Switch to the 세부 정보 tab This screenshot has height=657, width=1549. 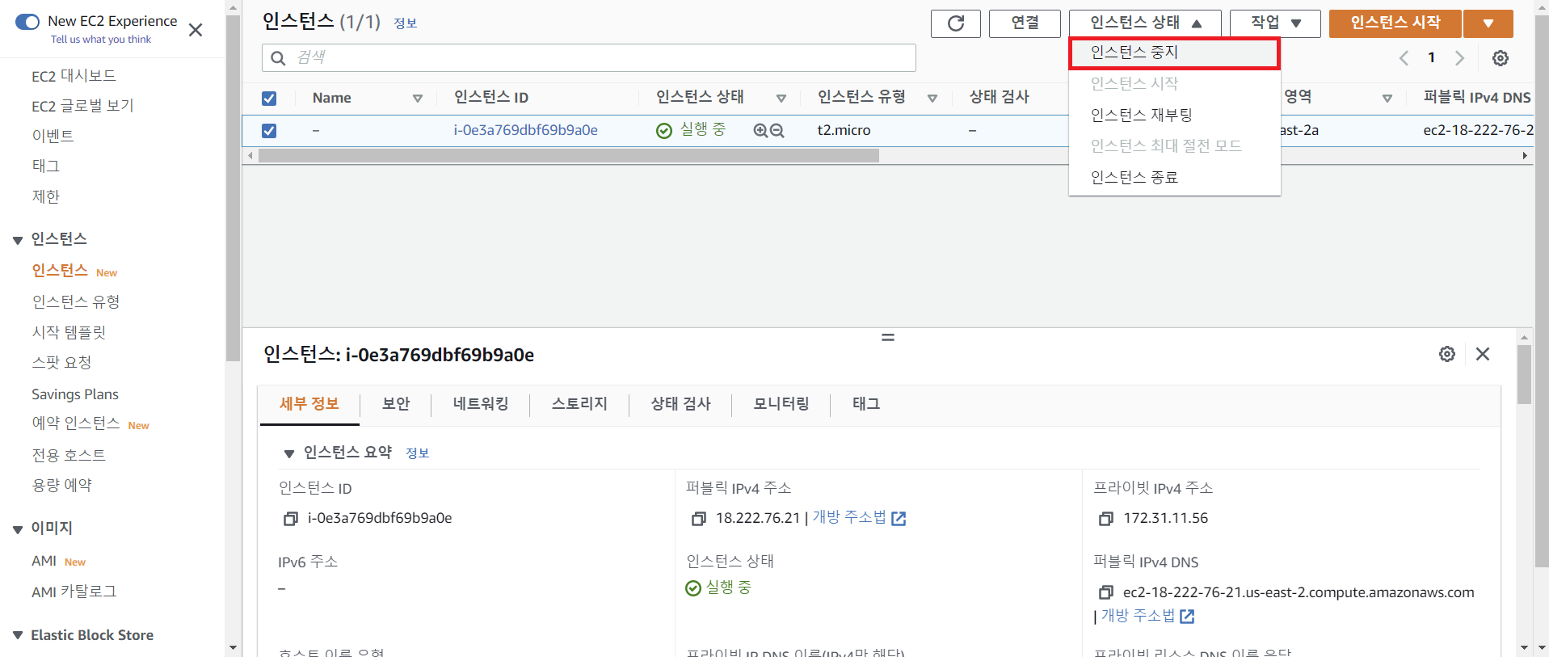click(x=309, y=404)
